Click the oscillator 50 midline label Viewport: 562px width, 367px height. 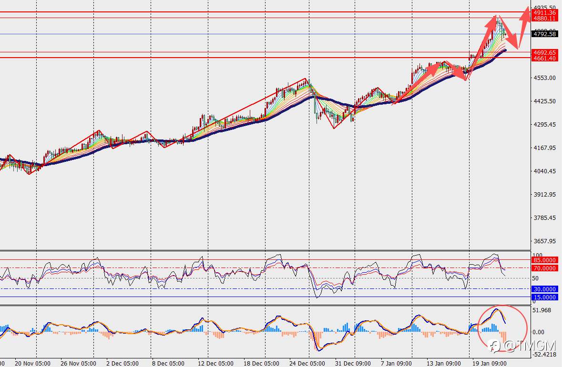535,278
